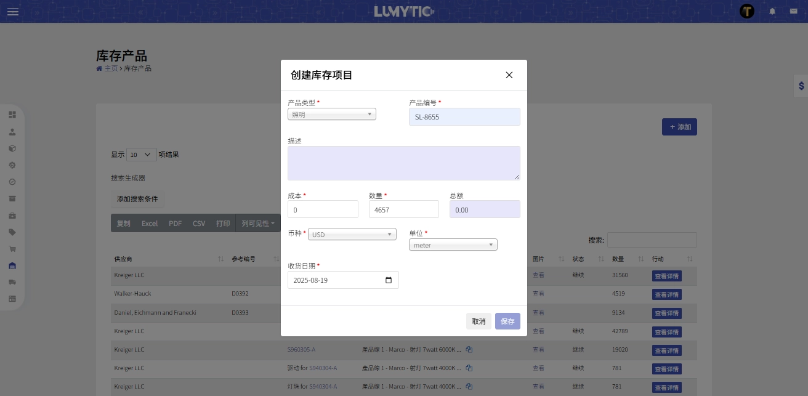This screenshot has width=808, height=396.
Task: Open the user profile avatar marked T
Action: (747, 11)
